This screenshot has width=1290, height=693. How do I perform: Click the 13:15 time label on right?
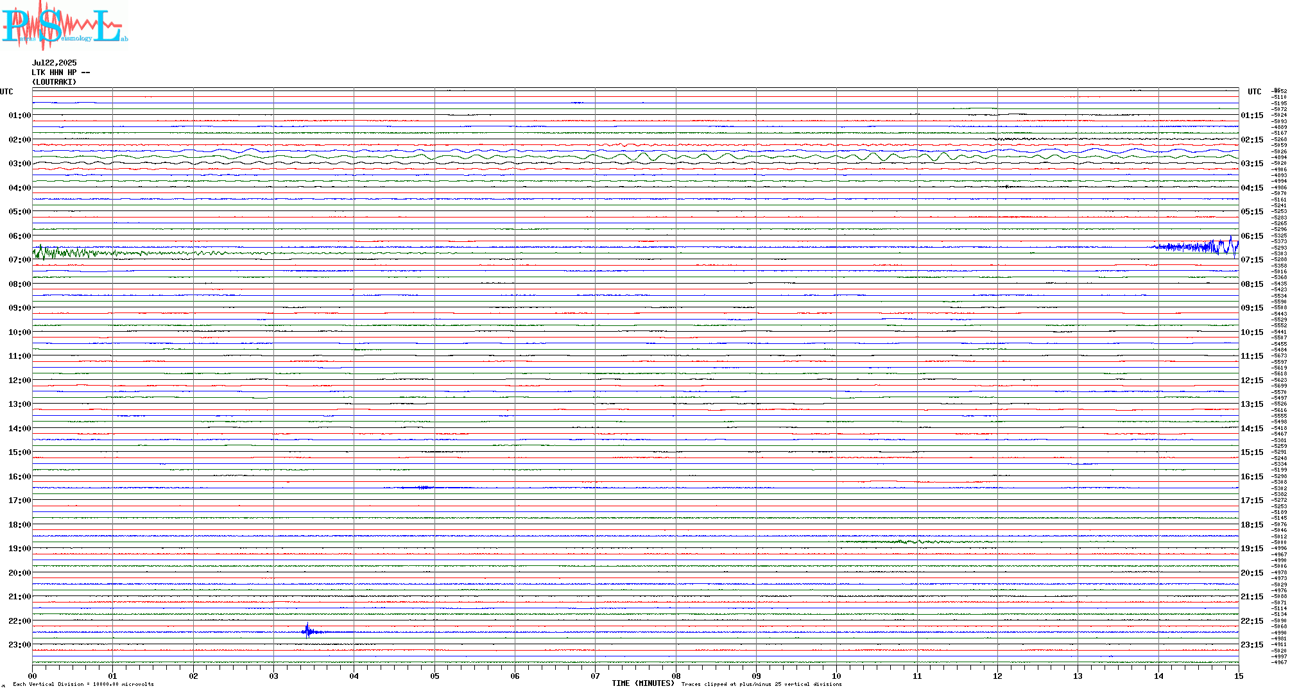pyautogui.click(x=1252, y=404)
